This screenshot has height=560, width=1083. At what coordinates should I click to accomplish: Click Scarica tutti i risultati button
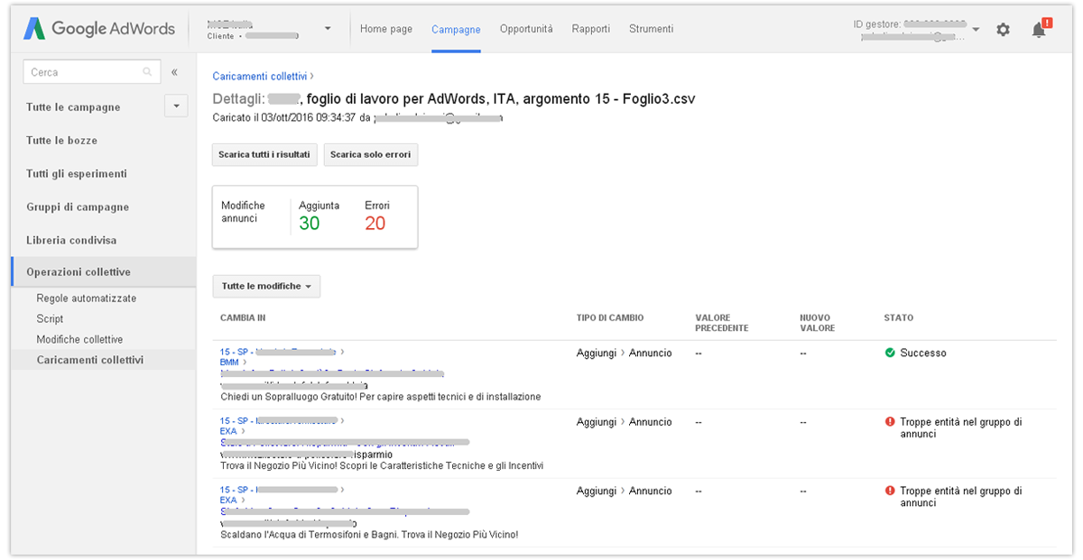coord(265,155)
